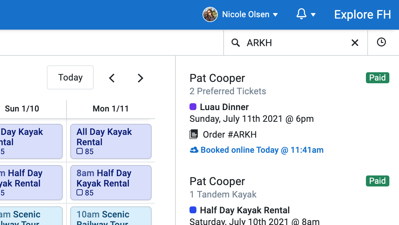Click the capacity box icon on 8am Half Day Kayak Monday
Screen dimensions: 399x225
tap(80, 193)
